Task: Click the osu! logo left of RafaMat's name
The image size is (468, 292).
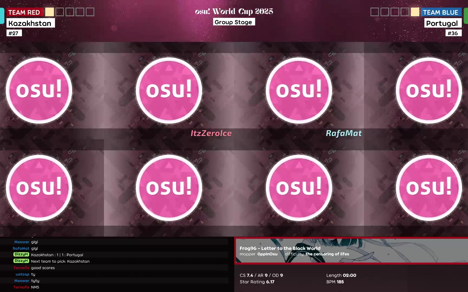Action: 299,90
